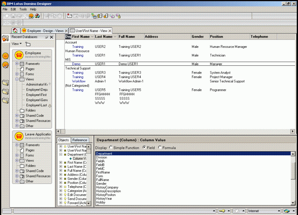
Task: Click the ID card with padlock toolbar icon
Action: pyautogui.click(x=118, y=16)
